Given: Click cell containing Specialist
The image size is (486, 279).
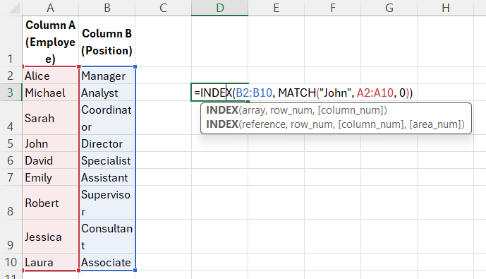Looking at the screenshot, I should (107, 160).
